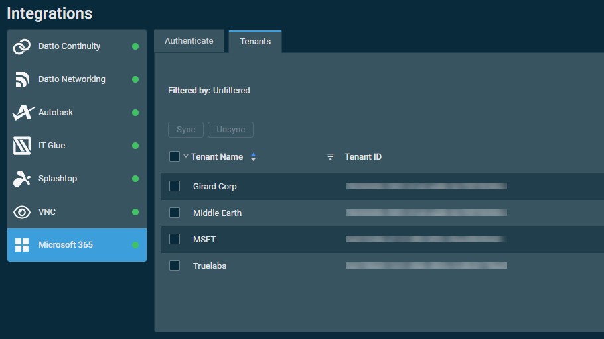Click the Tenant Name column header

[217, 157]
